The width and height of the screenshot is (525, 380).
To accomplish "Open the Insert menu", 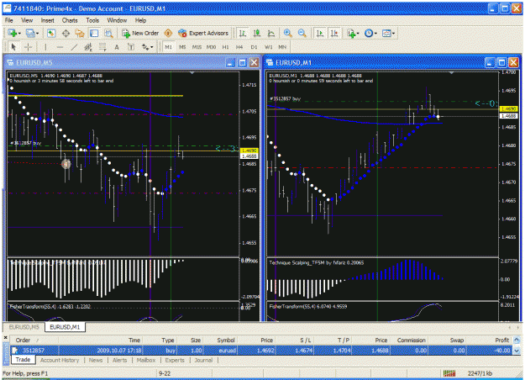I will (x=48, y=20).
